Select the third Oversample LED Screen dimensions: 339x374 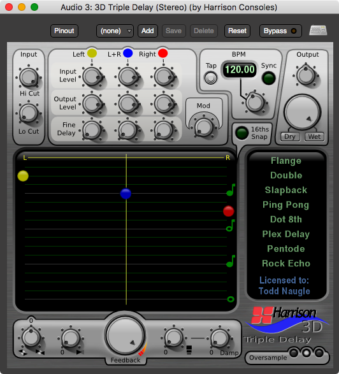point(319,353)
